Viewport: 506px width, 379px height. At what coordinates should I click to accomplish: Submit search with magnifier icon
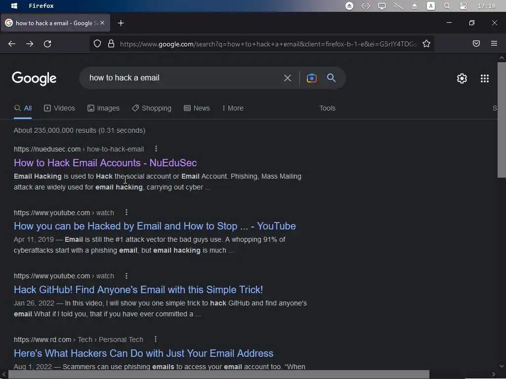tap(331, 77)
